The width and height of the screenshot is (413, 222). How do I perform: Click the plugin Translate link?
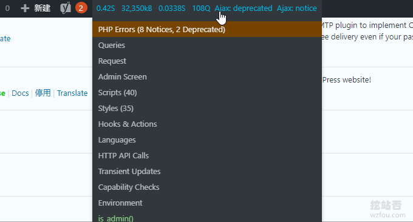pyautogui.click(x=72, y=93)
